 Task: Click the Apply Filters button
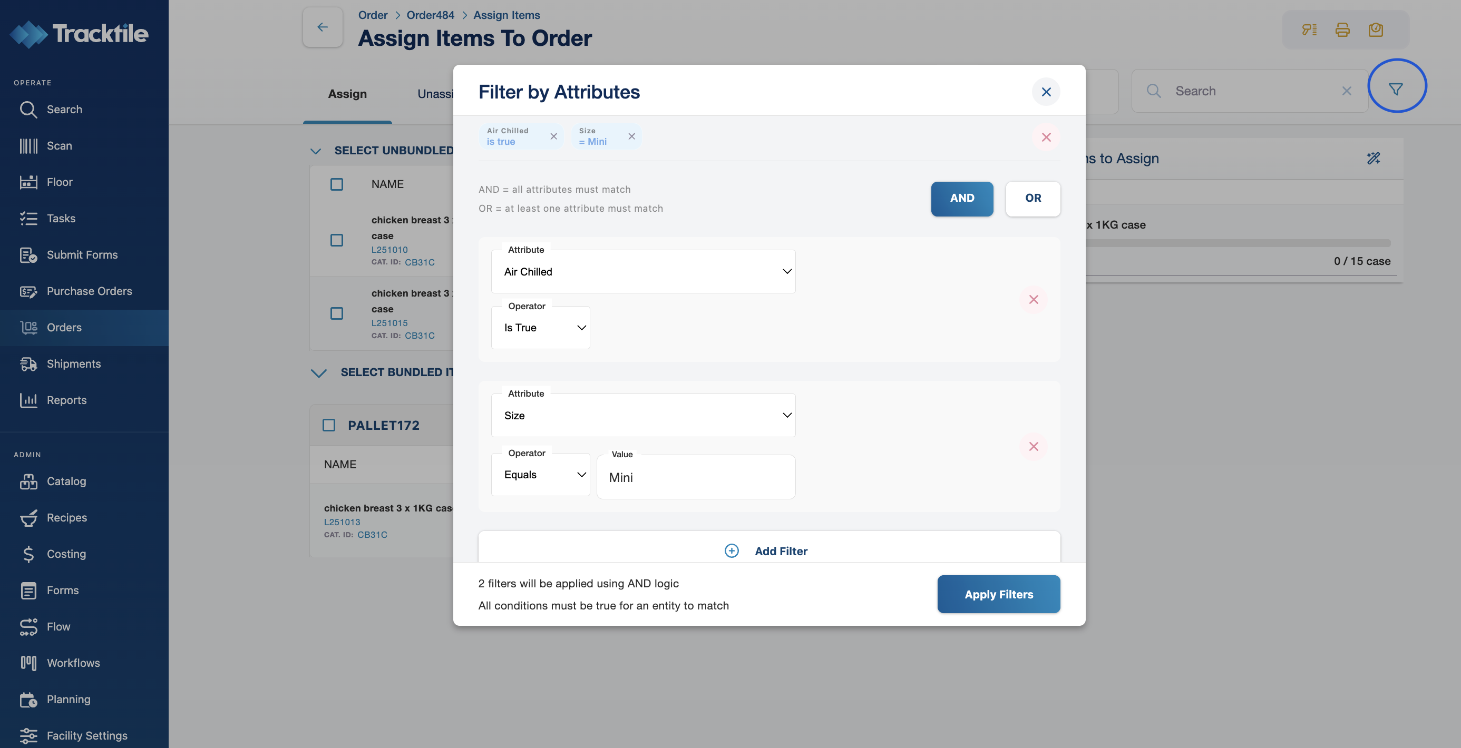[998, 594]
